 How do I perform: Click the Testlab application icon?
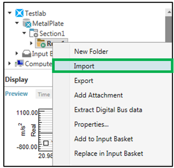pos(19,13)
